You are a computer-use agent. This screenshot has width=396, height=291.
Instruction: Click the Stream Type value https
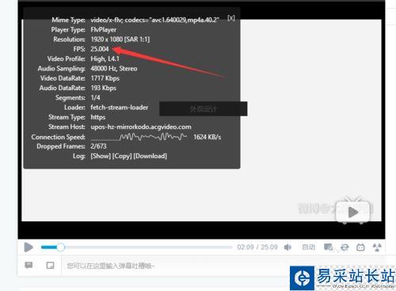tap(98, 117)
